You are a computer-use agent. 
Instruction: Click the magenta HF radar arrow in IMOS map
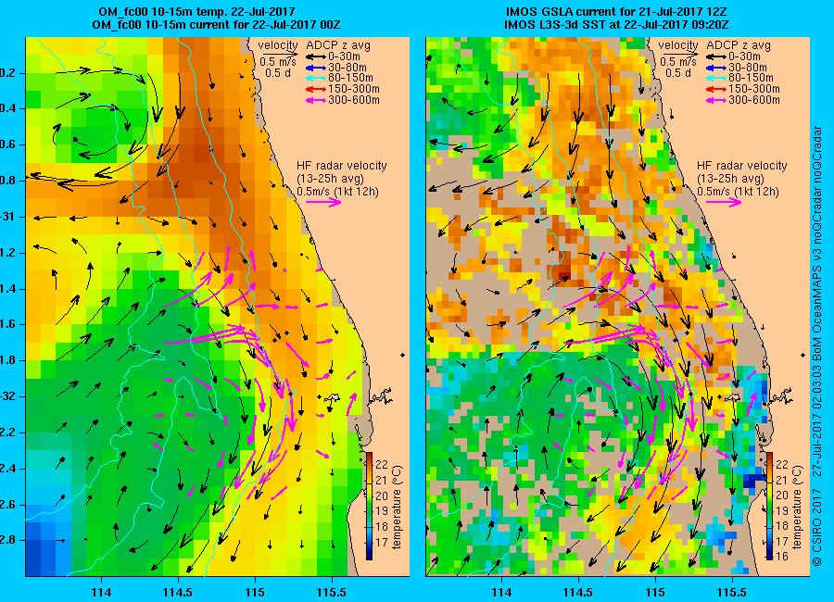click(724, 202)
